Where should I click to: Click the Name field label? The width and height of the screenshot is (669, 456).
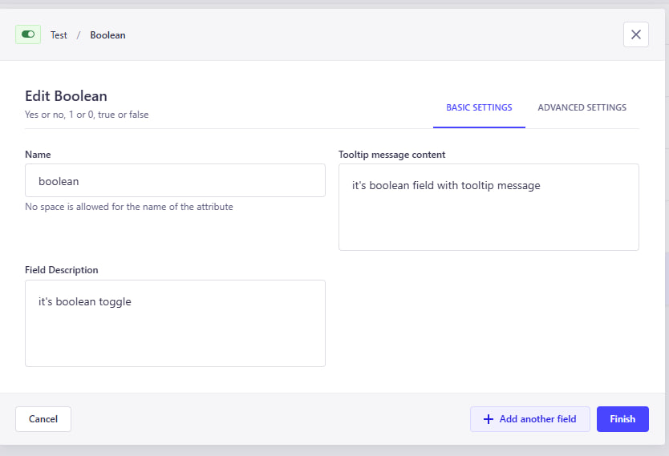tap(38, 154)
